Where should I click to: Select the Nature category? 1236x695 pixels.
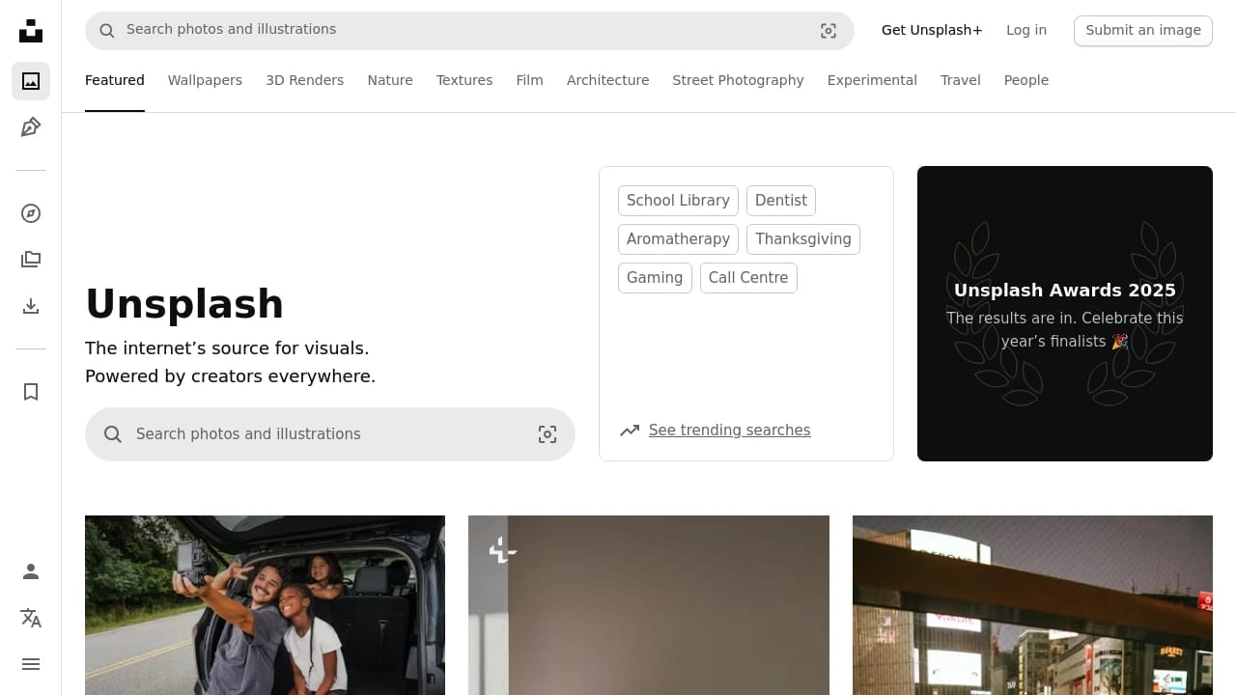point(390,80)
